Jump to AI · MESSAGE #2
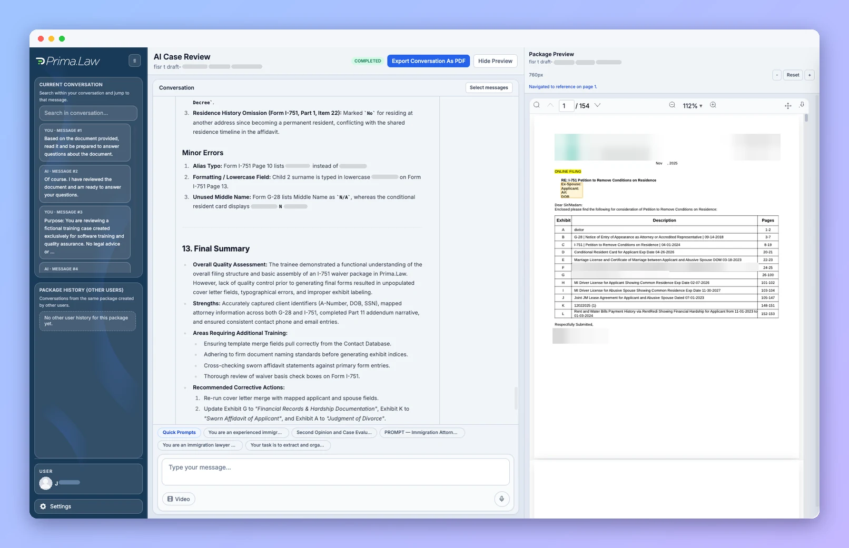 coord(85,184)
